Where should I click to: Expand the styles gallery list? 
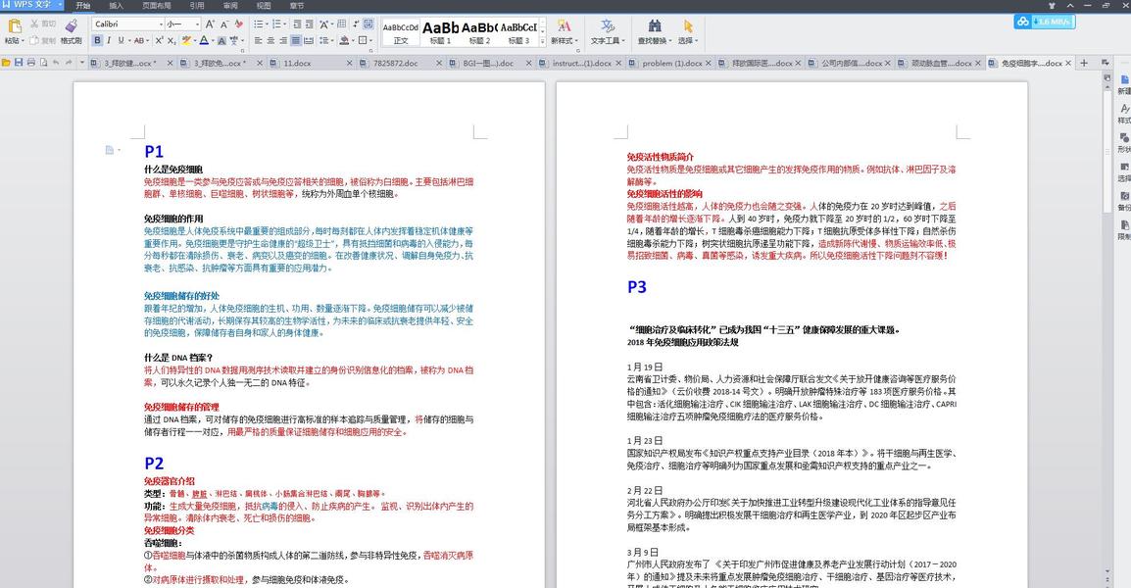click(x=542, y=42)
